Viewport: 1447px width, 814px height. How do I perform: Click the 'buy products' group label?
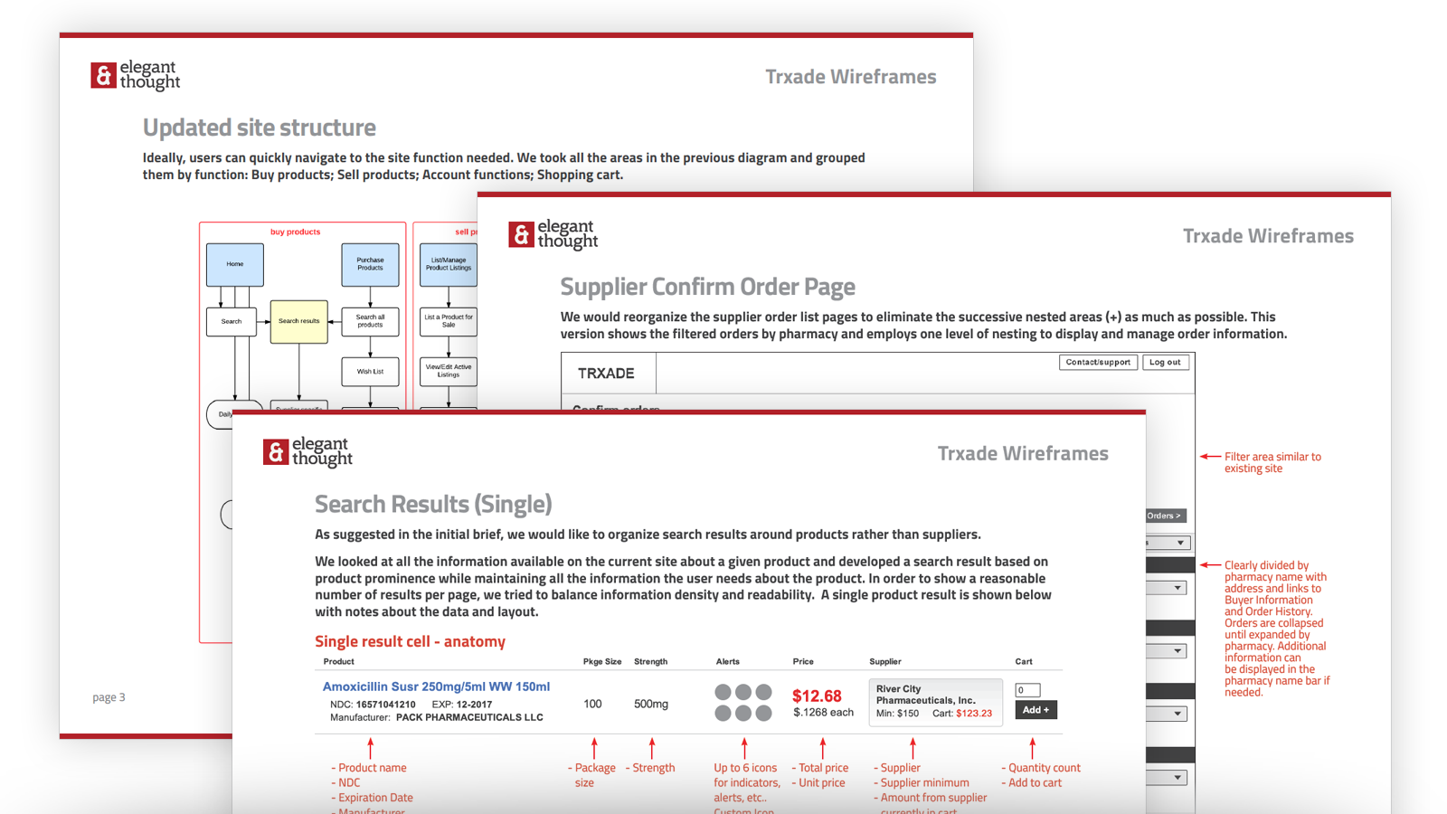296,232
